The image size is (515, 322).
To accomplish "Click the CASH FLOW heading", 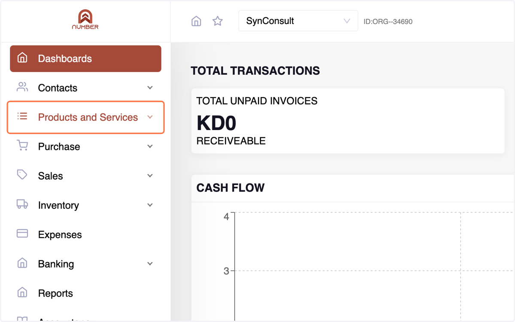I will (230, 188).
